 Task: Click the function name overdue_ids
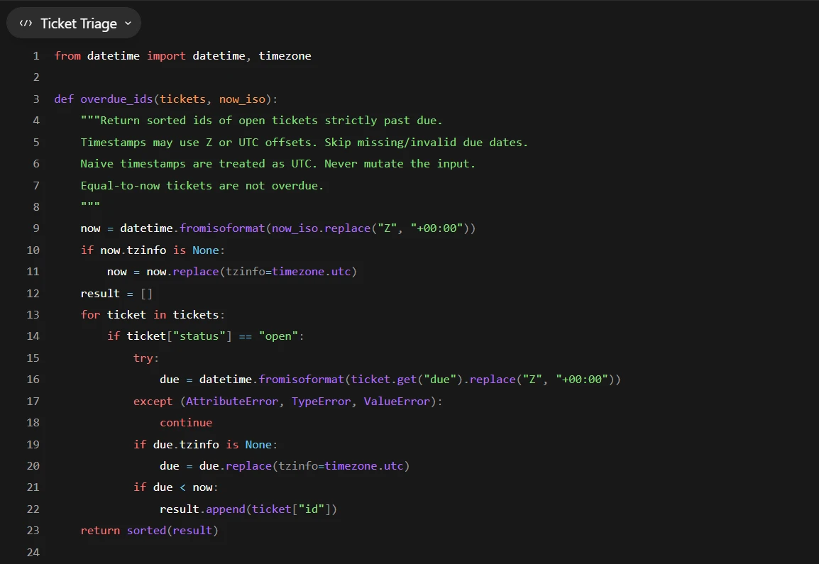point(116,99)
